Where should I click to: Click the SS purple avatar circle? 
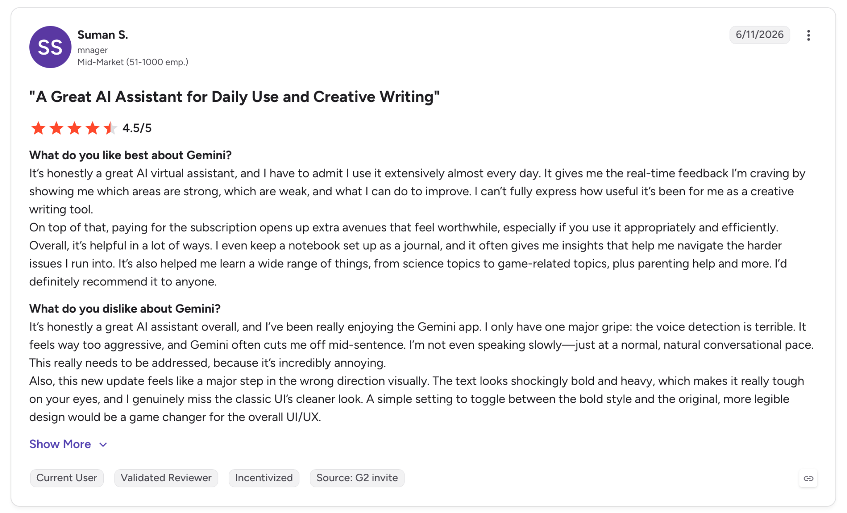coord(50,47)
